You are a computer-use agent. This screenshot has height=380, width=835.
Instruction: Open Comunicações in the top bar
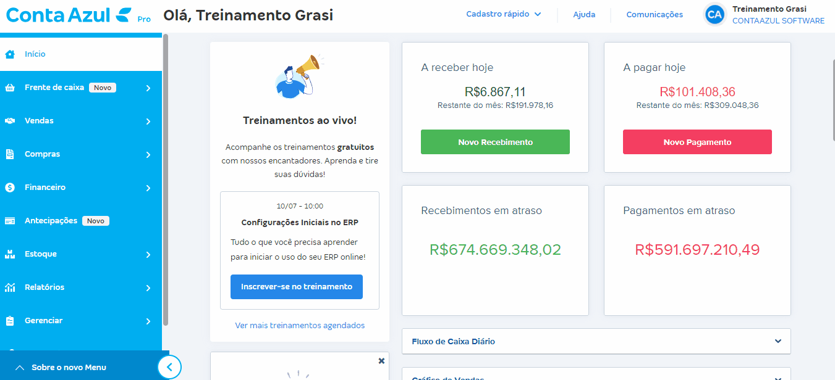[655, 14]
